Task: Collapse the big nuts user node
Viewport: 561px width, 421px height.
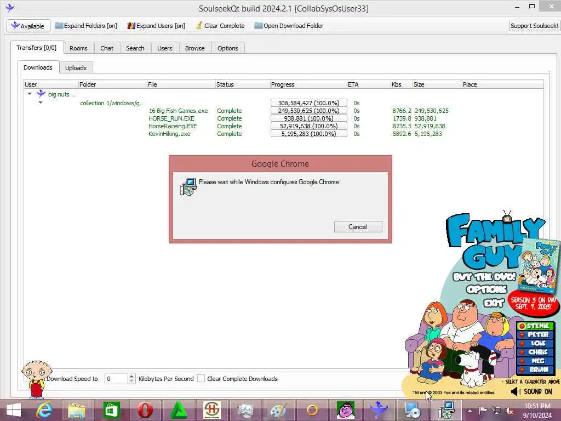Action: coord(30,94)
